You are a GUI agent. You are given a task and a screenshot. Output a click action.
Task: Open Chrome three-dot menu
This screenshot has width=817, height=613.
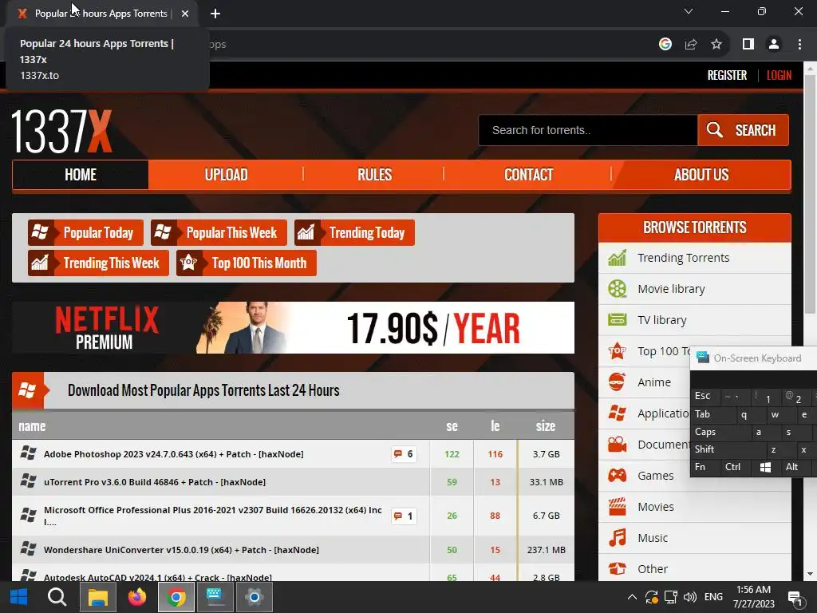[x=799, y=45]
